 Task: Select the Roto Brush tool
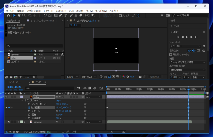pyautogui.click(x=87, y=15)
